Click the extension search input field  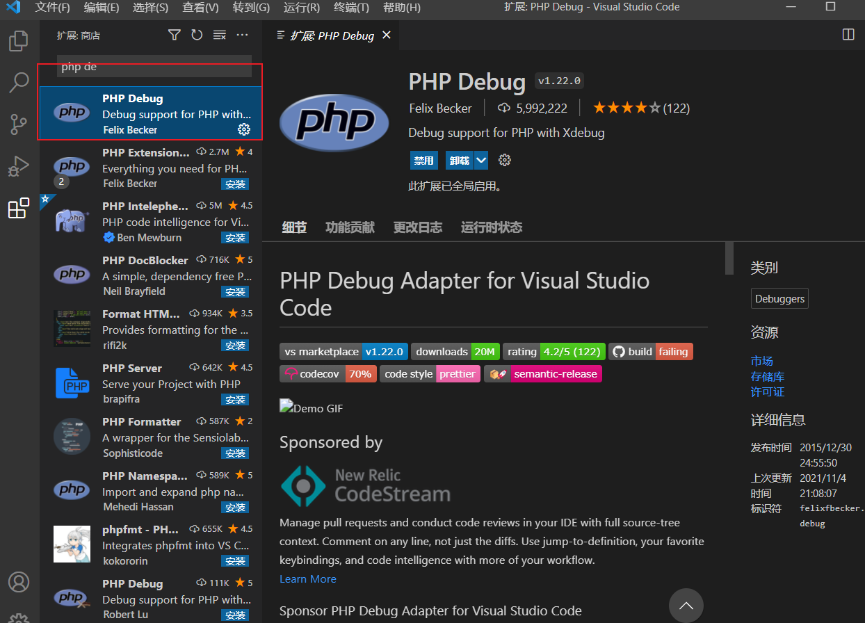pos(154,67)
